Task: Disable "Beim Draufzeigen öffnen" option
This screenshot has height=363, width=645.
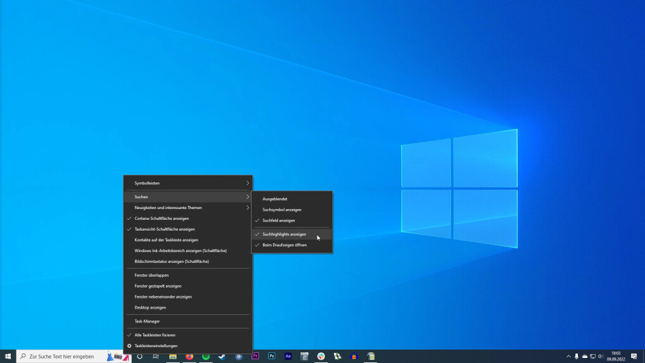Action: pyautogui.click(x=284, y=245)
